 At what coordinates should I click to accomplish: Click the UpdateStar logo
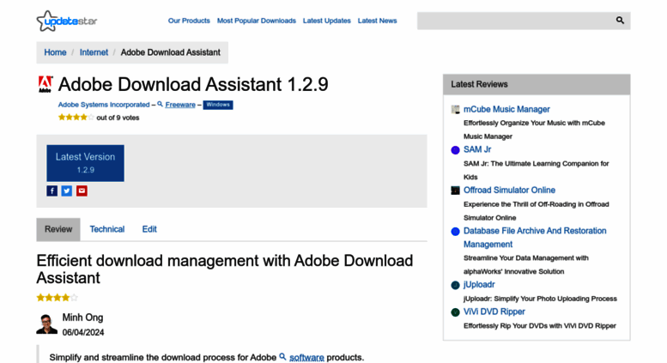click(x=67, y=21)
